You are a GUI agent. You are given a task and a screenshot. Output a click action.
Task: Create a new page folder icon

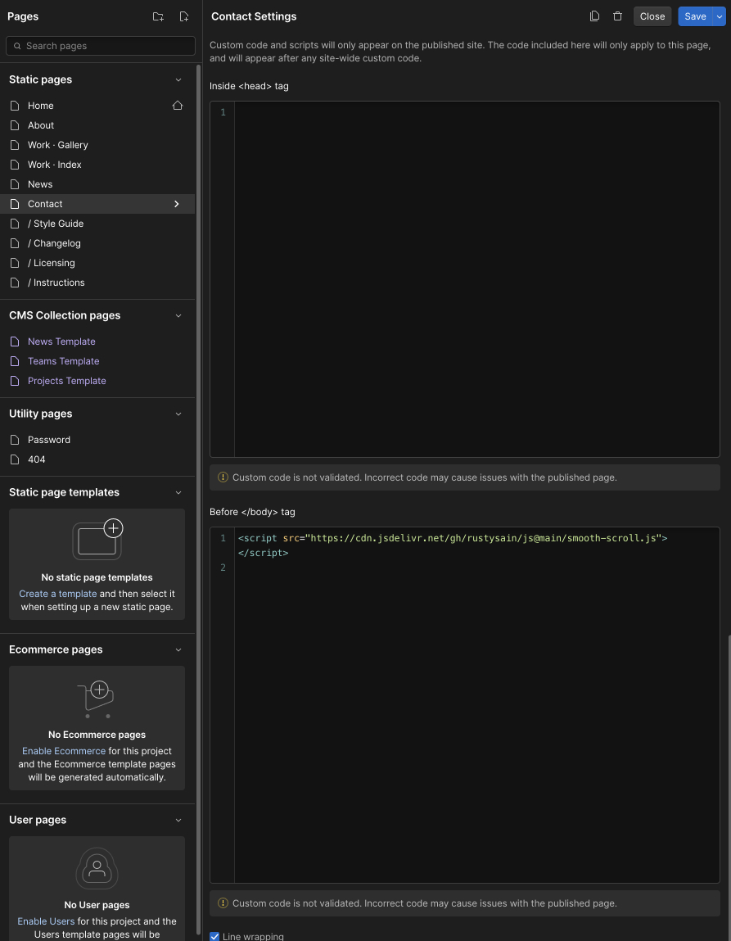158,17
